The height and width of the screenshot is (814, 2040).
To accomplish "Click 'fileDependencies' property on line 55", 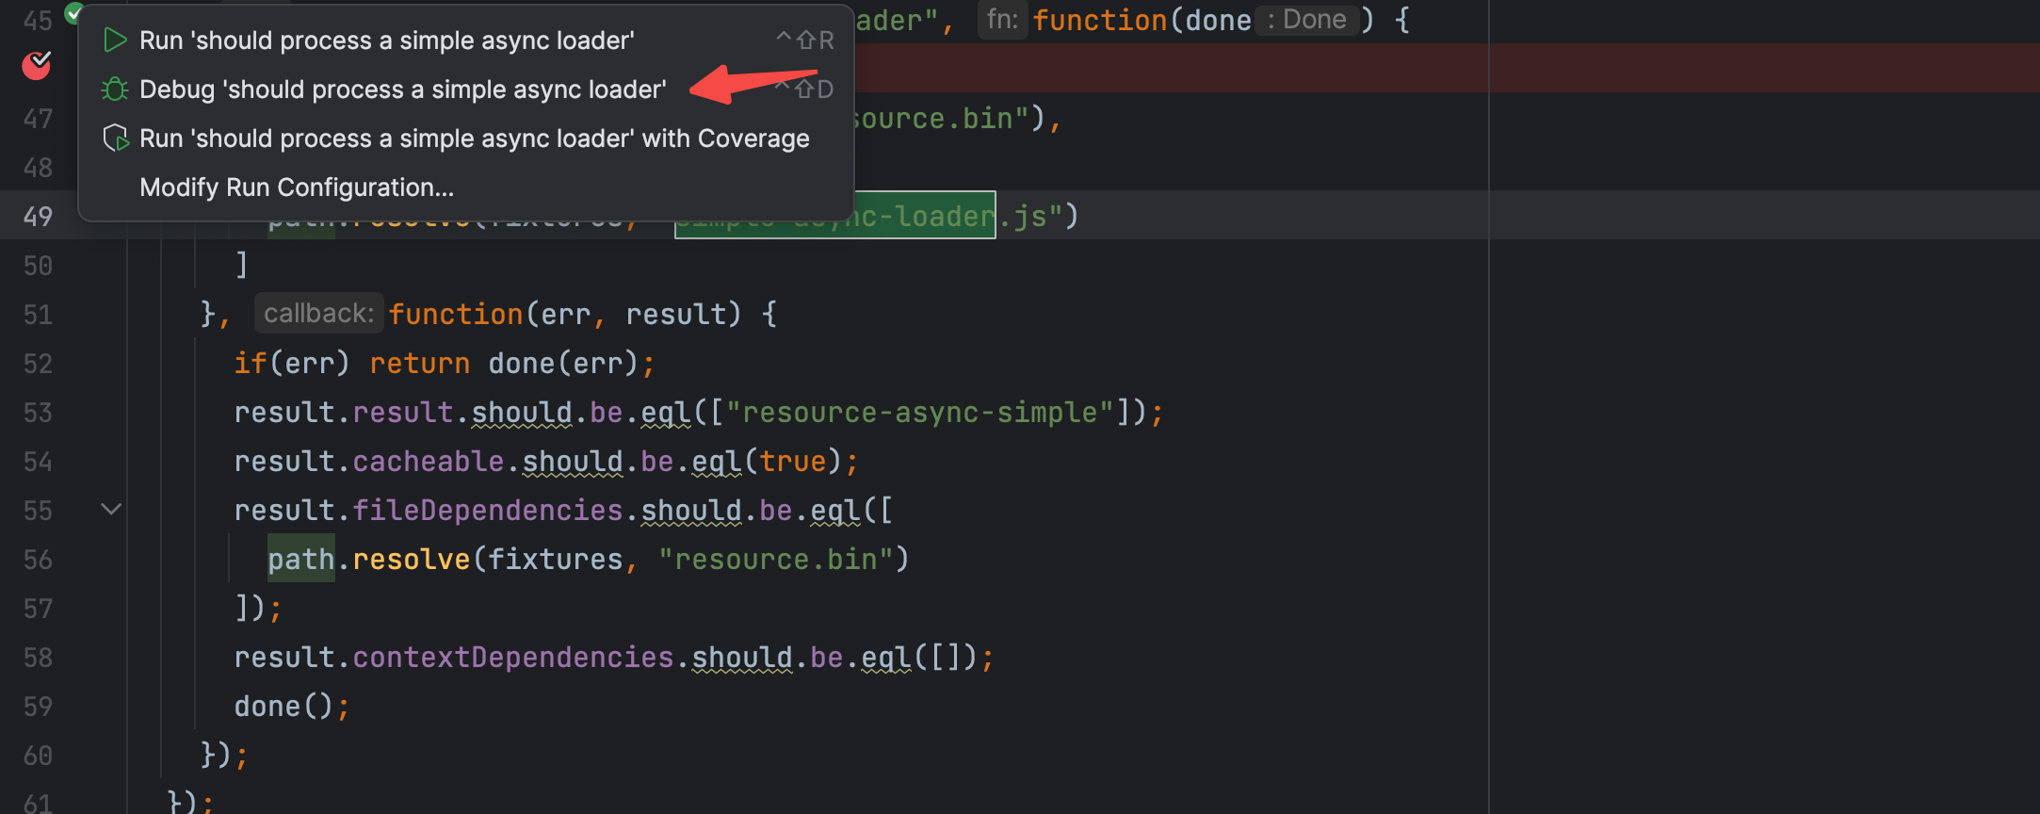I will click(487, 510).
